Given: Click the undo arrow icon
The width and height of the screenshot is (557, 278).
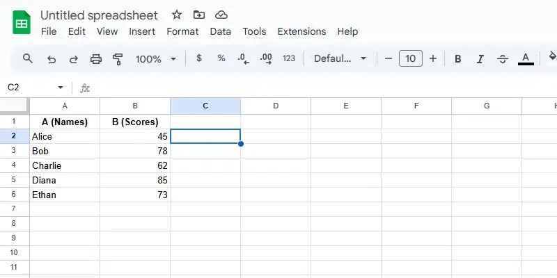Looking at the screenshot, I should [x=51, y=58].
